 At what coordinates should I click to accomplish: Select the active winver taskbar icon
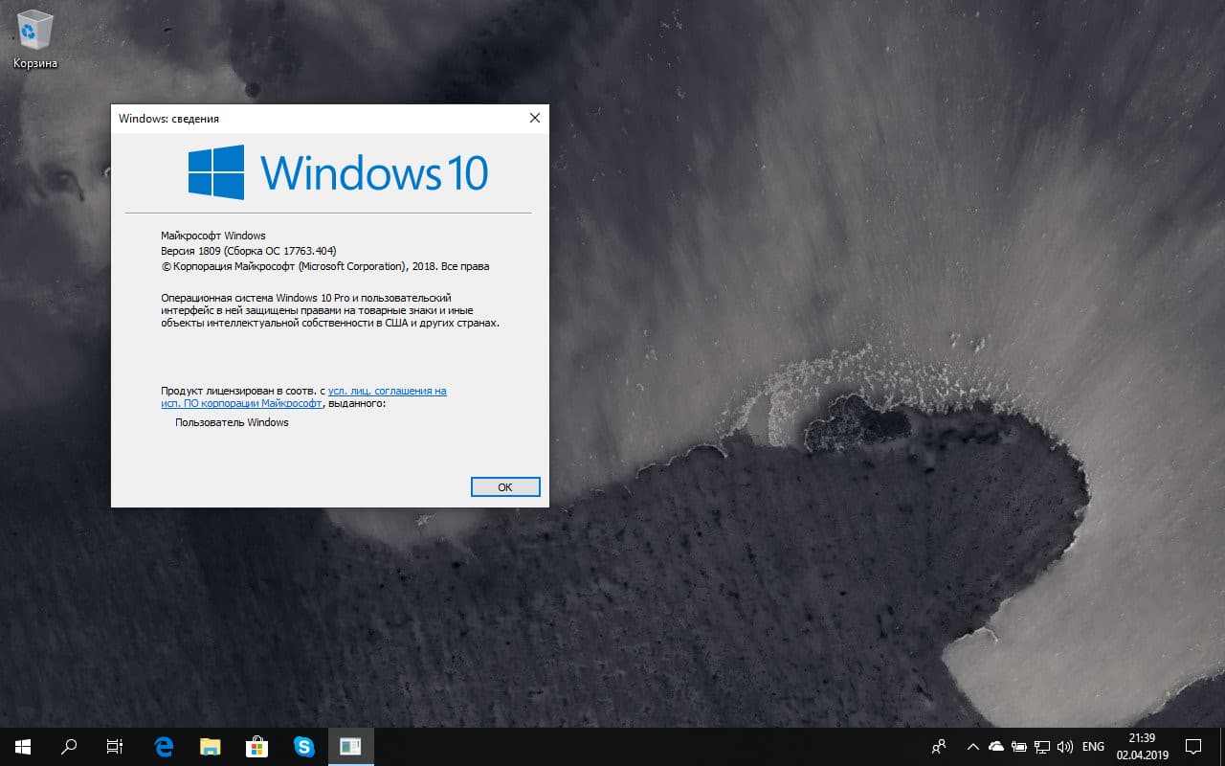(351, 746)
